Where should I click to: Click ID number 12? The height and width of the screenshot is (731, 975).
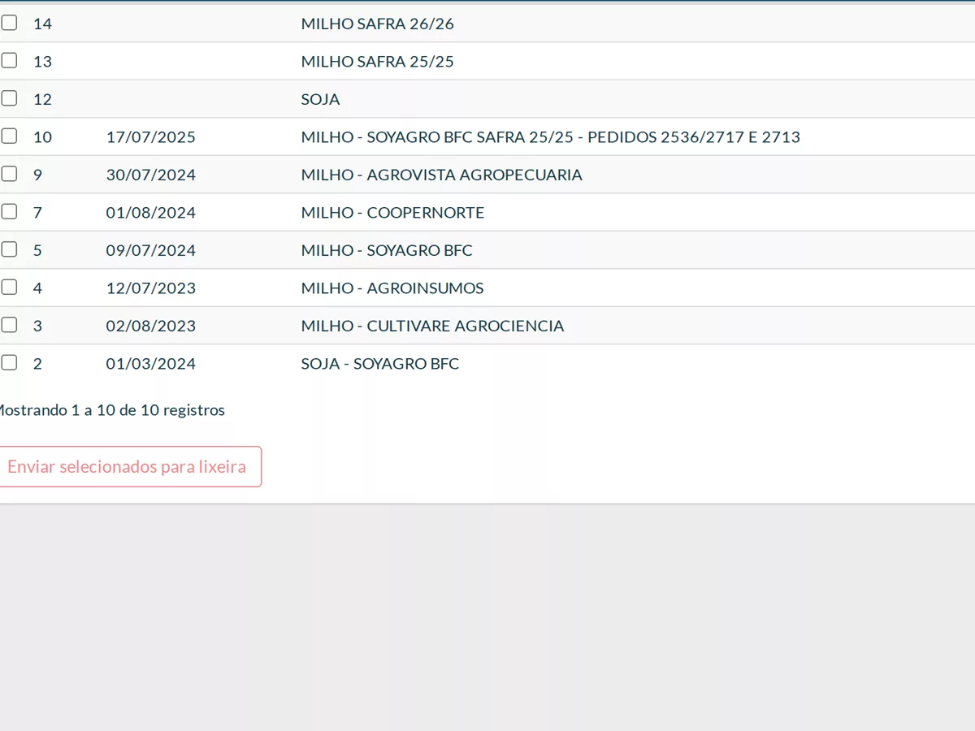point(42,99)
